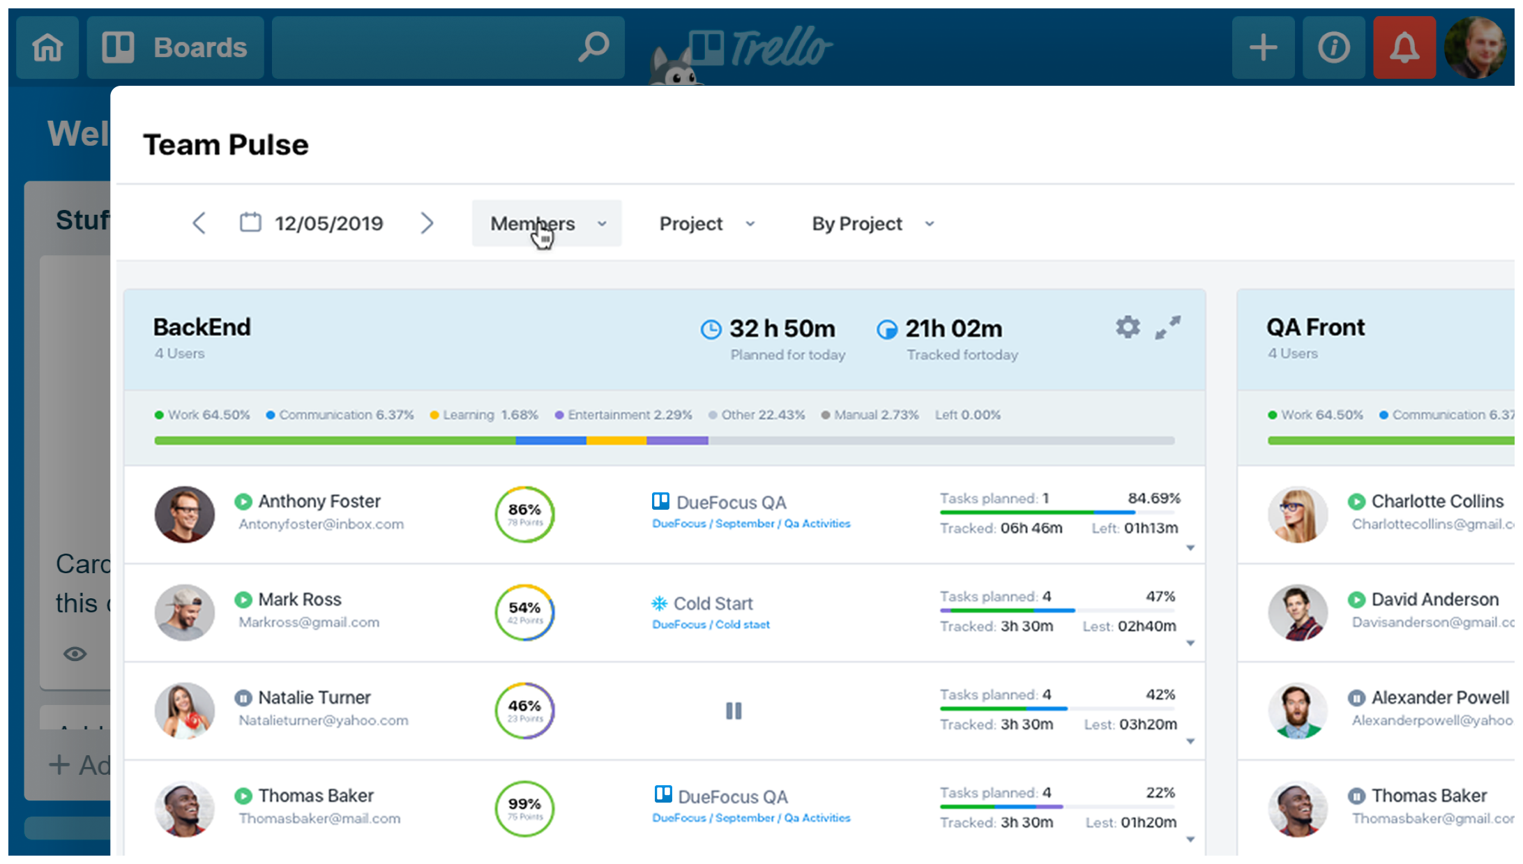1523x864 pixels.
Task: Click the plus create button in header
Action: coord(1263,47)
